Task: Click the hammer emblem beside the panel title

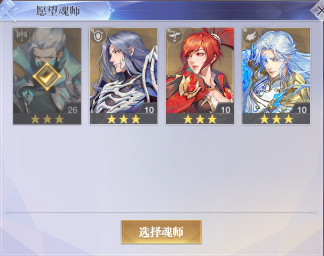Action: [8, 10]
